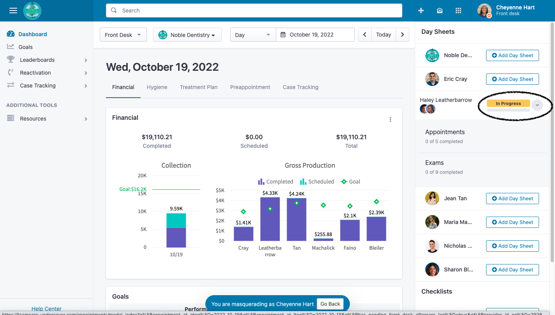Screen dimensions: 555x315
Task: Click Sharon Bl... avatar photo
Action: tap(432, 269)
